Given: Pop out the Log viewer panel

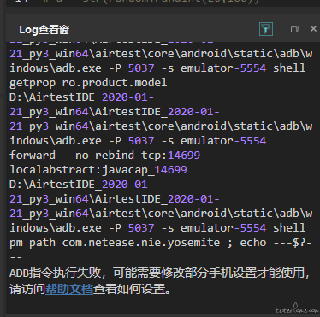Looking at the screenshot, I should point(294,29).
